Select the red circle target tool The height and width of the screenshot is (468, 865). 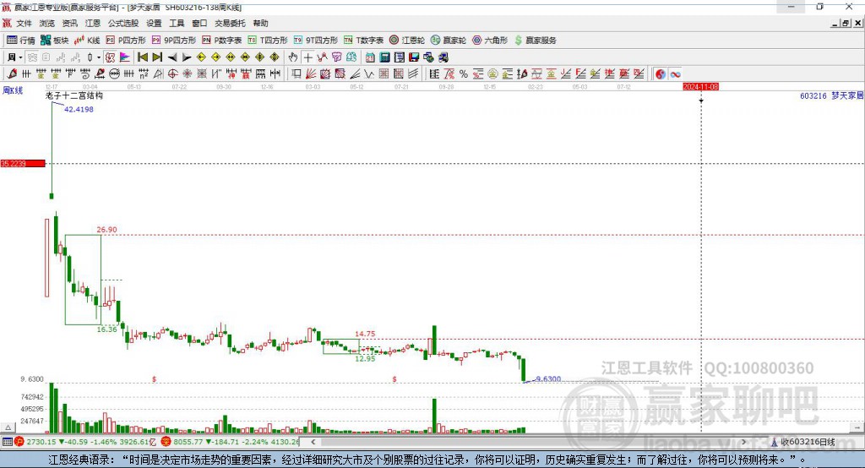(172, 74)
